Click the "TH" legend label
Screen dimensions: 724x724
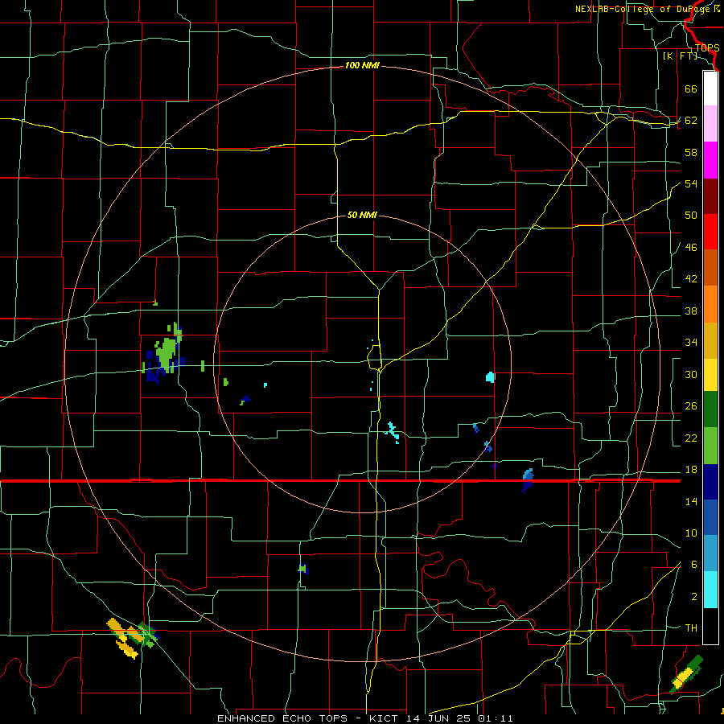[x=691, y=628]
